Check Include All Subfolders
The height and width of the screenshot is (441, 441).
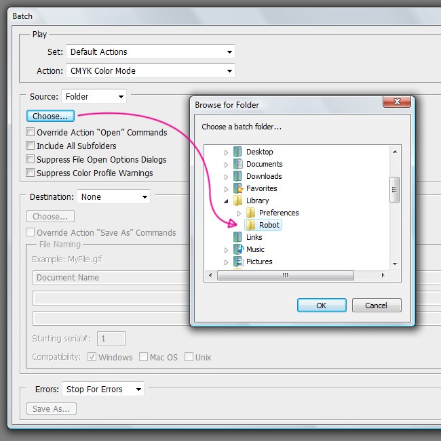point(31,146)
